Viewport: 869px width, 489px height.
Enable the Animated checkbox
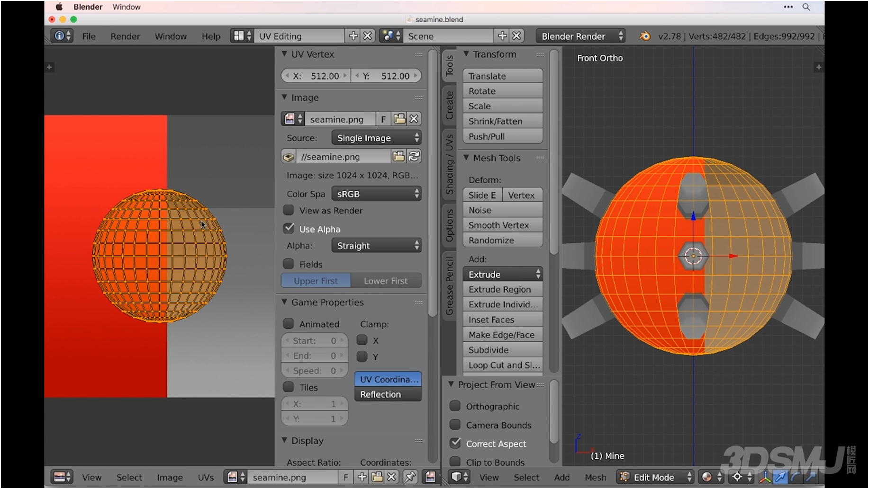tap(288, 324)
